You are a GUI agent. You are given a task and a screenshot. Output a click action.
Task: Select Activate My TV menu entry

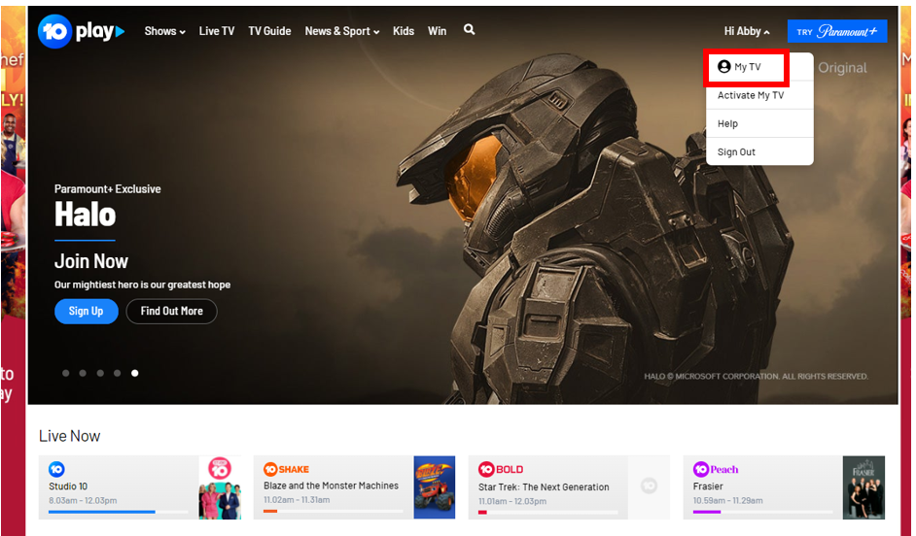[x=759, y=95]
